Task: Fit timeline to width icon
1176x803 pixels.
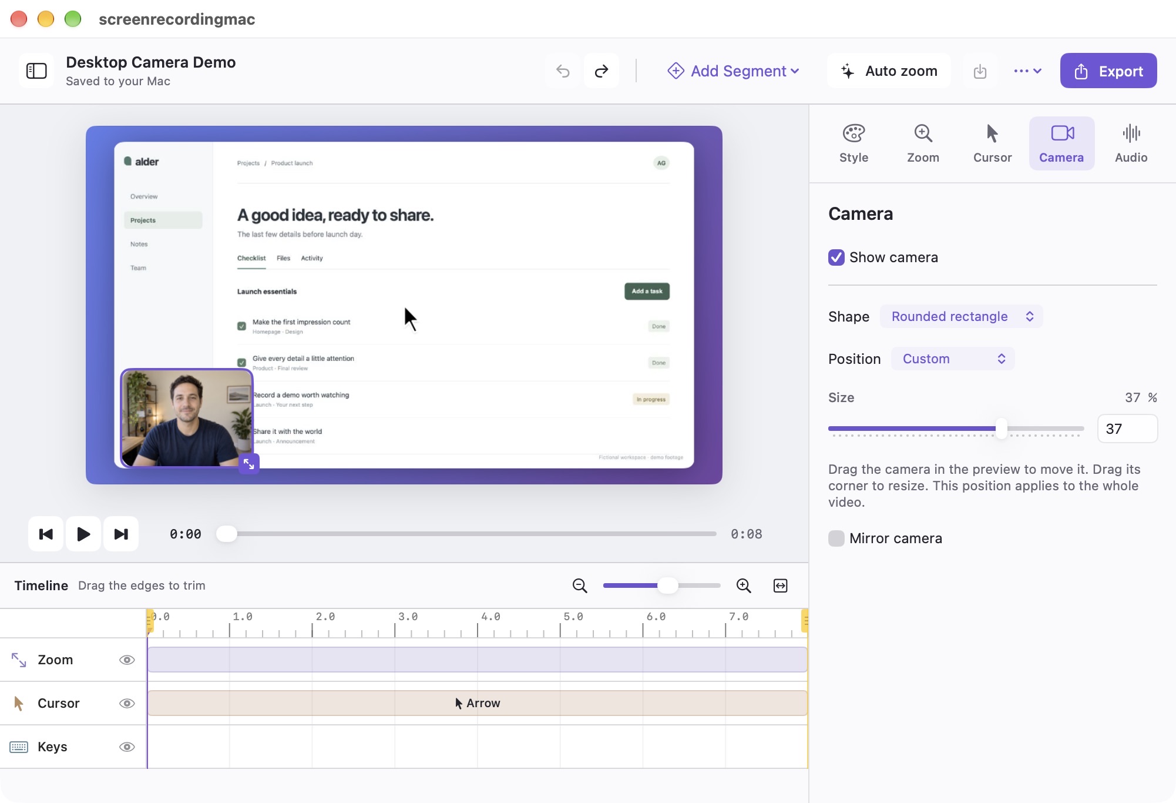Action: click(780, 585)
